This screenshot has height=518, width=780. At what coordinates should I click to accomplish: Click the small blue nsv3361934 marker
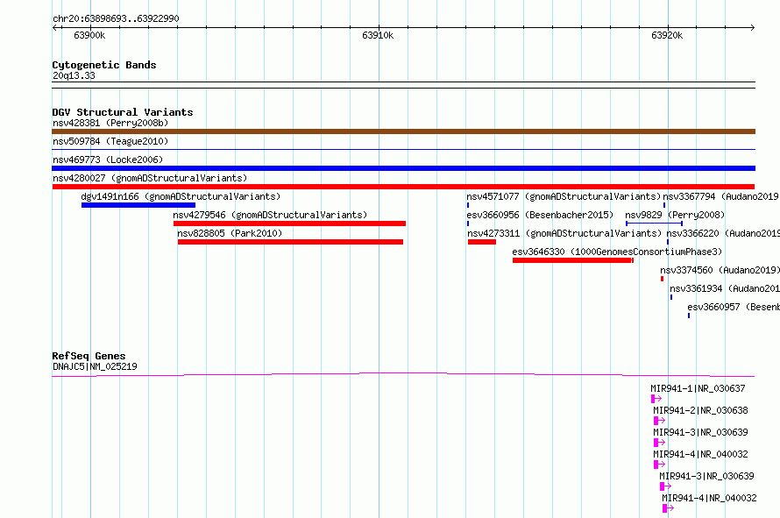(x=671, y=297)
